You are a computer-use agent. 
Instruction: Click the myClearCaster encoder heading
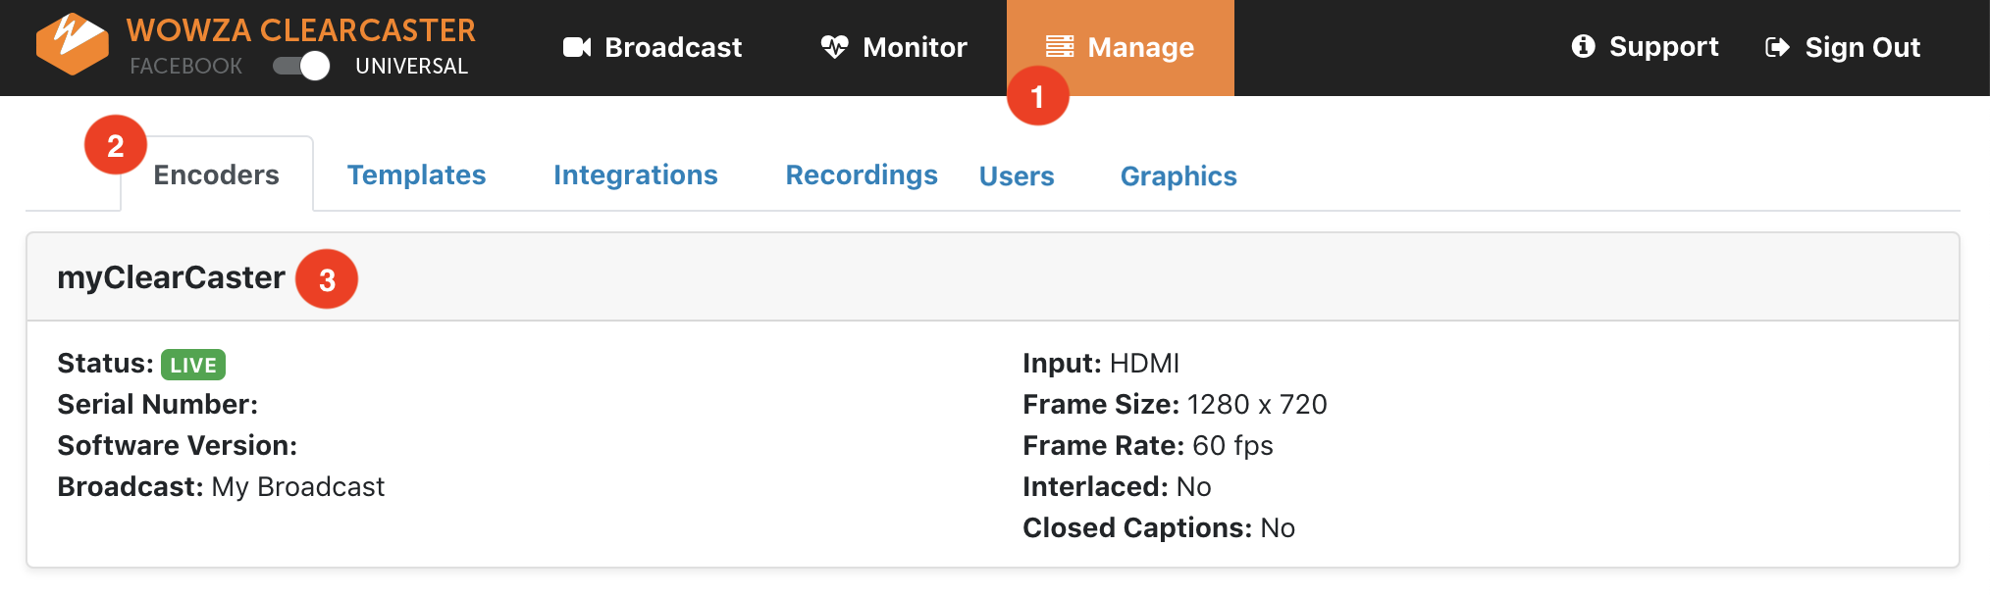171,277
